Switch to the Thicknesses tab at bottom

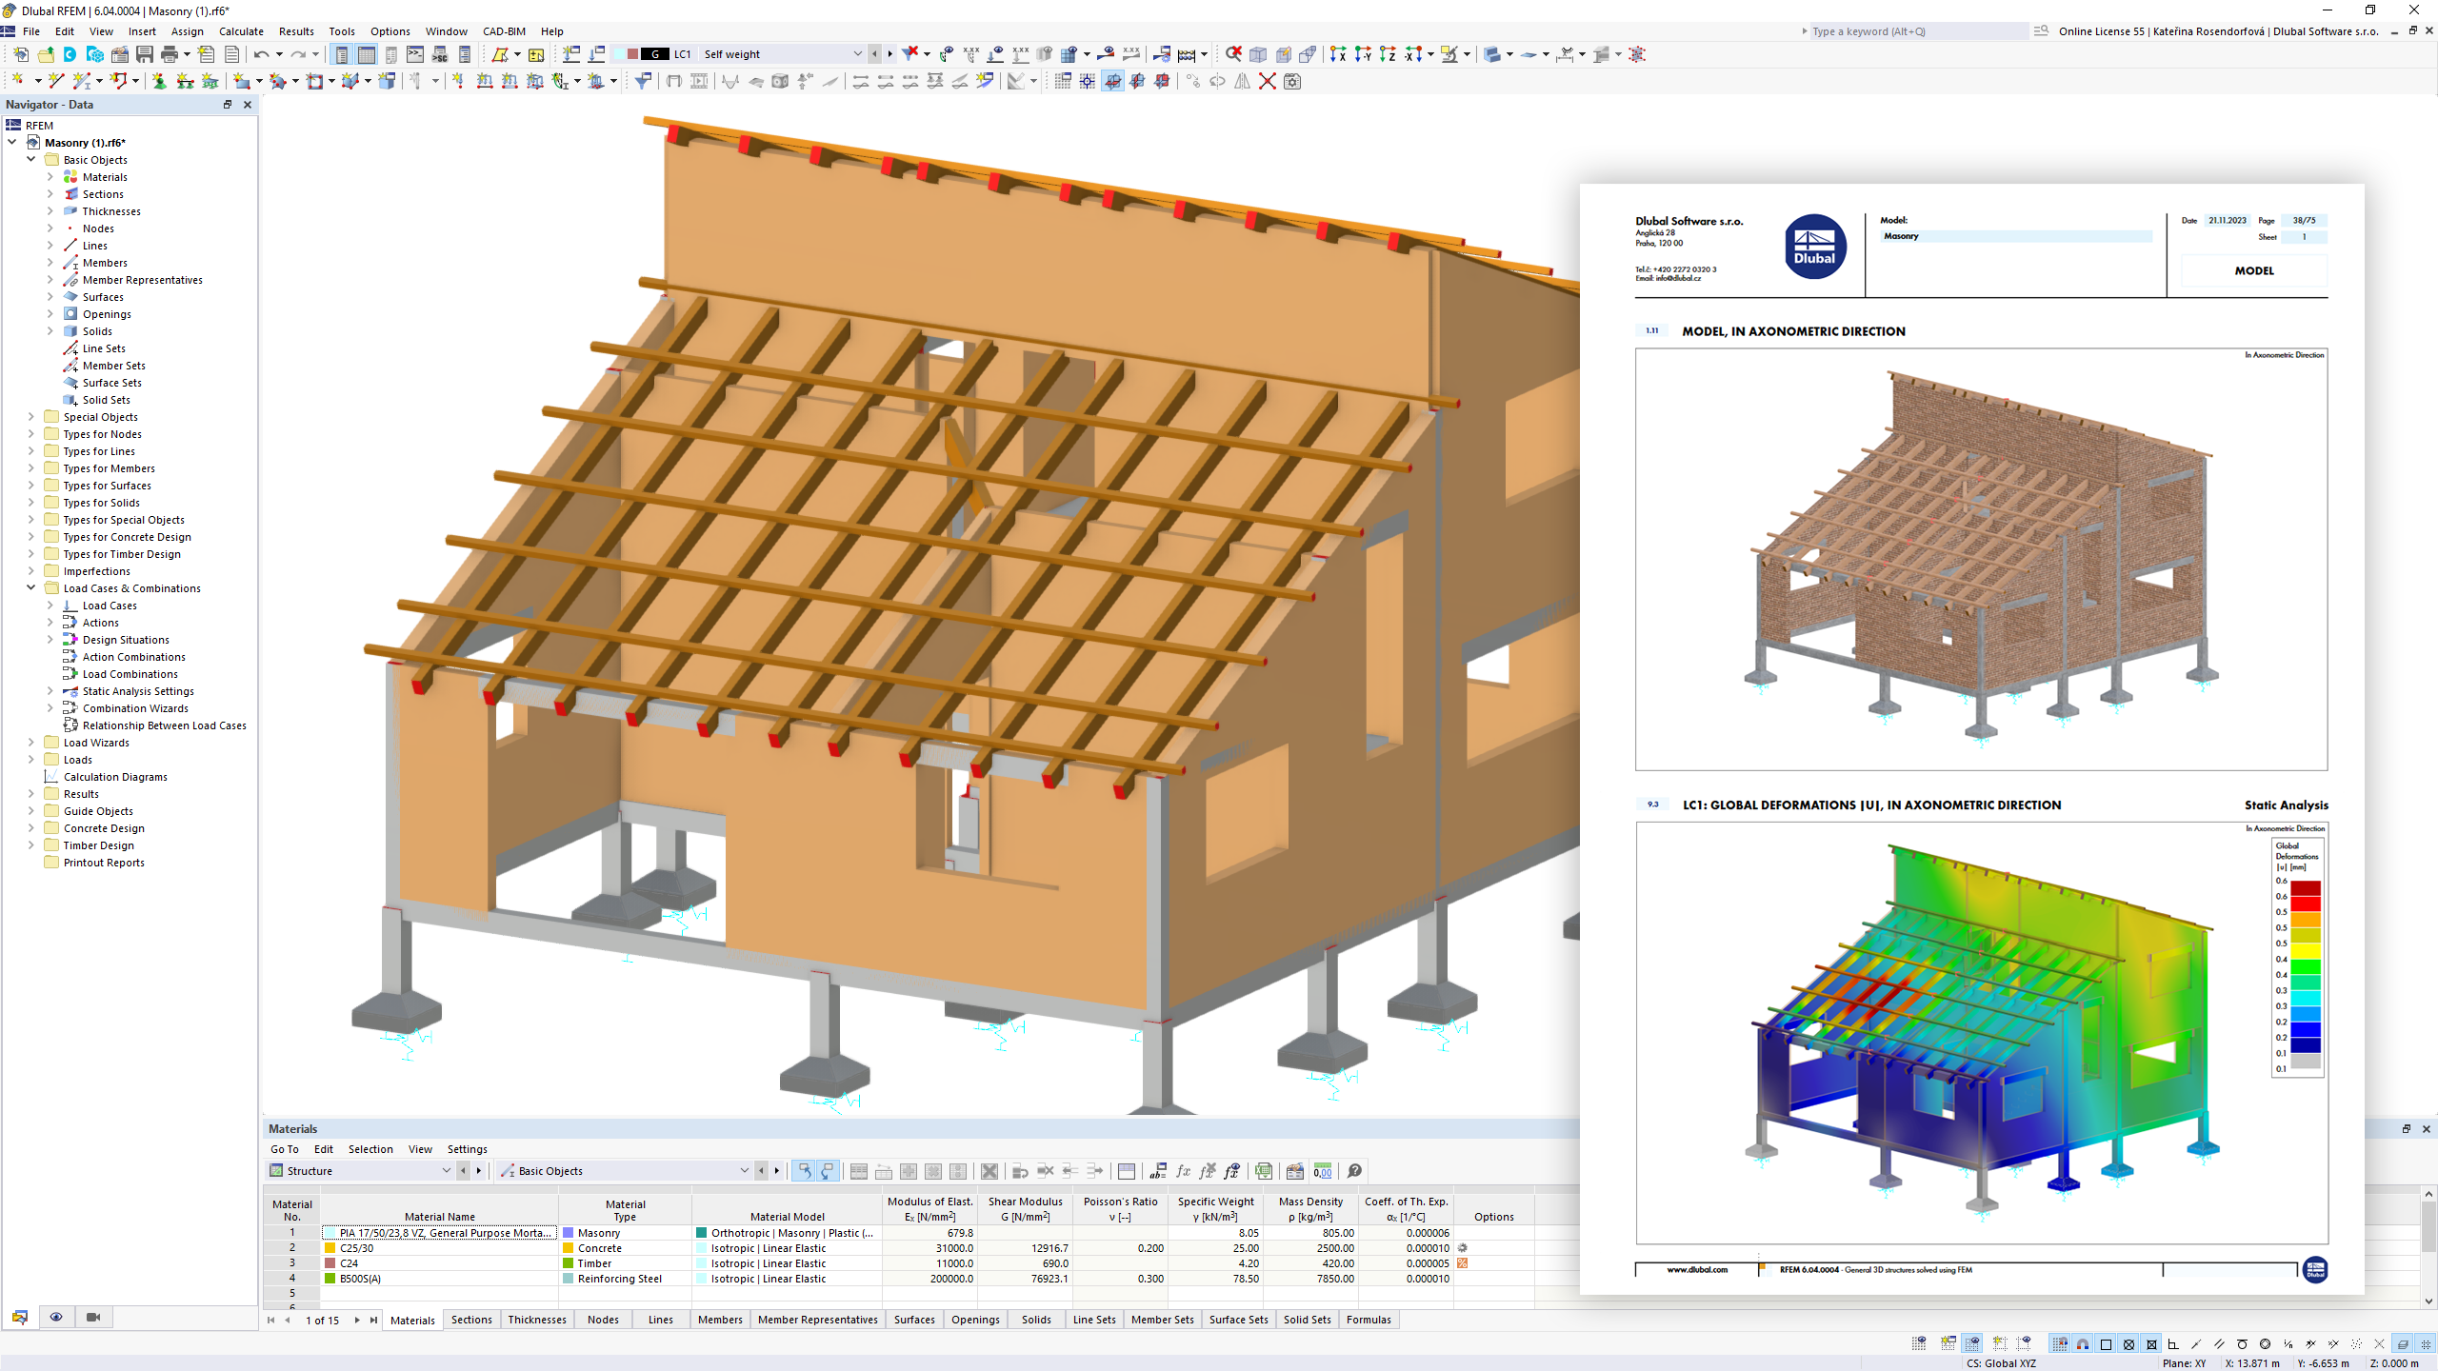539,1319
